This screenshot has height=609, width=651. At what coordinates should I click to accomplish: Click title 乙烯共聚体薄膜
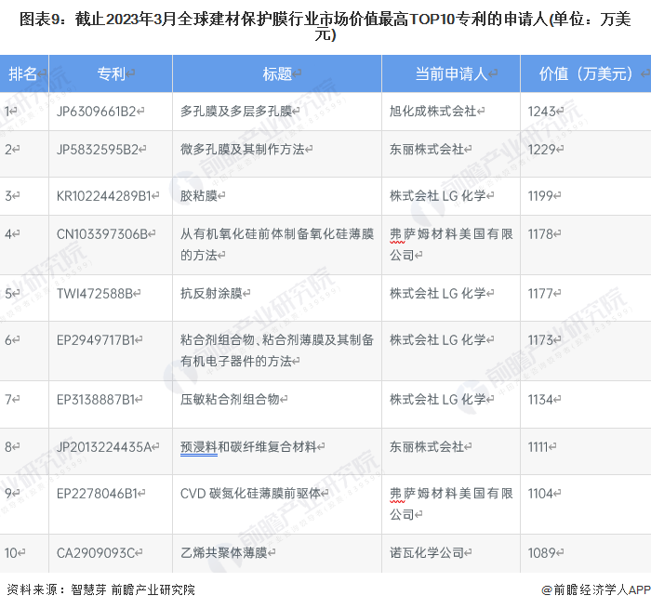[x=224, y=552]
